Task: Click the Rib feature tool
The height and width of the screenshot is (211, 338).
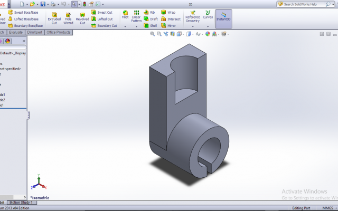Action: coord(149,12)
